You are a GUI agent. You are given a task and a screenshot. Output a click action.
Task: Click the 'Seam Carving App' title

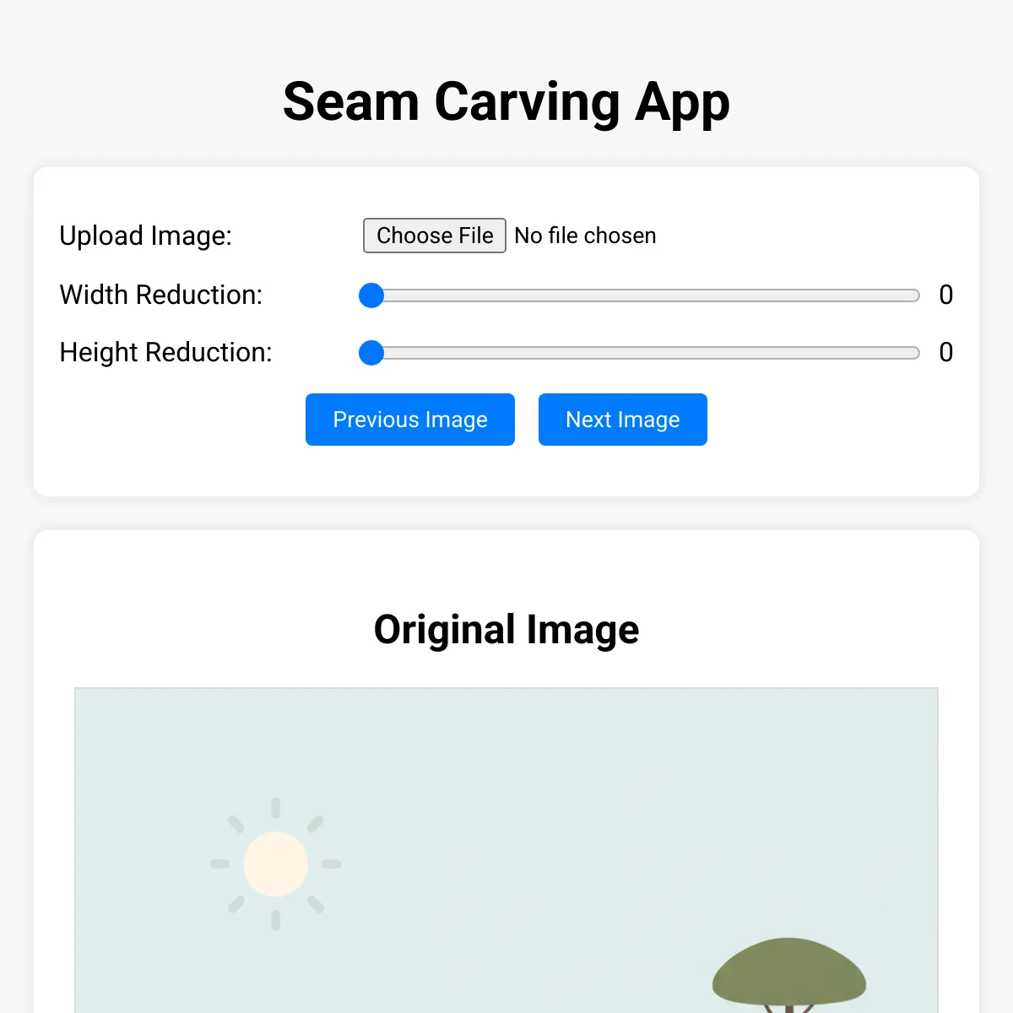pos(506,102)
